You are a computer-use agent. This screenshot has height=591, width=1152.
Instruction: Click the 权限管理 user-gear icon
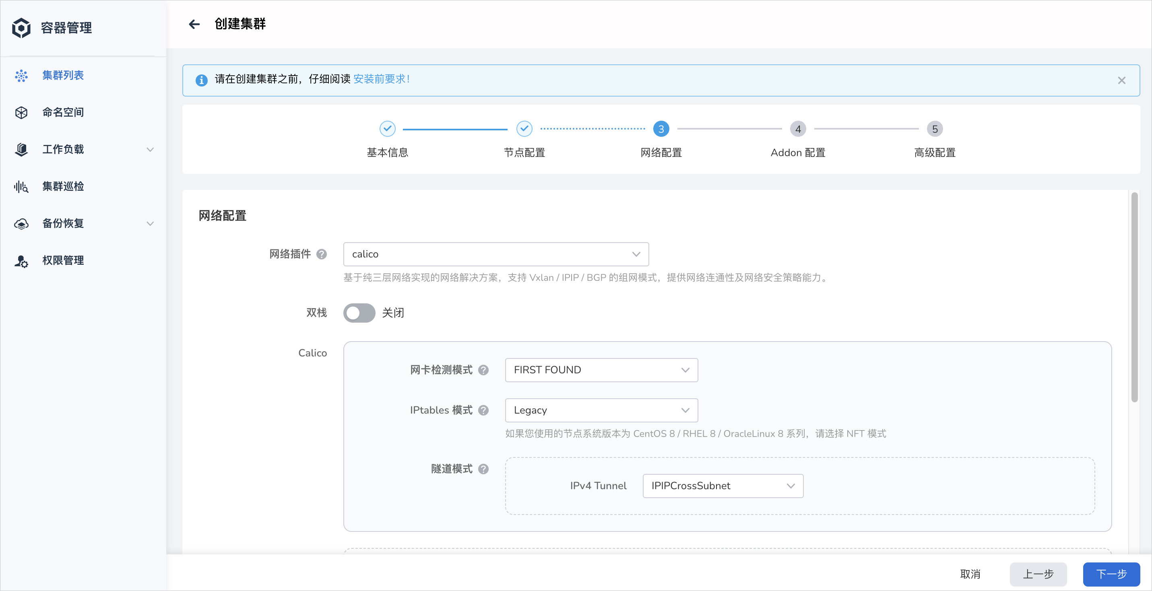click(x=21, y=261)
